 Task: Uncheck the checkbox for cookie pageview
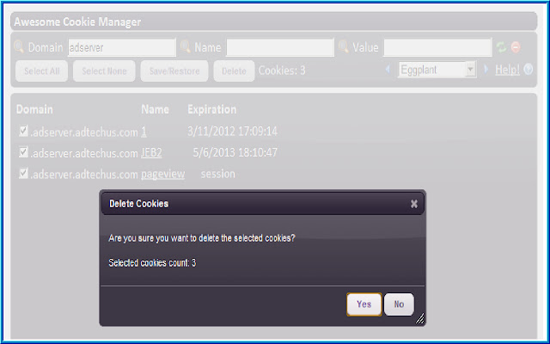tap(23, 173)
